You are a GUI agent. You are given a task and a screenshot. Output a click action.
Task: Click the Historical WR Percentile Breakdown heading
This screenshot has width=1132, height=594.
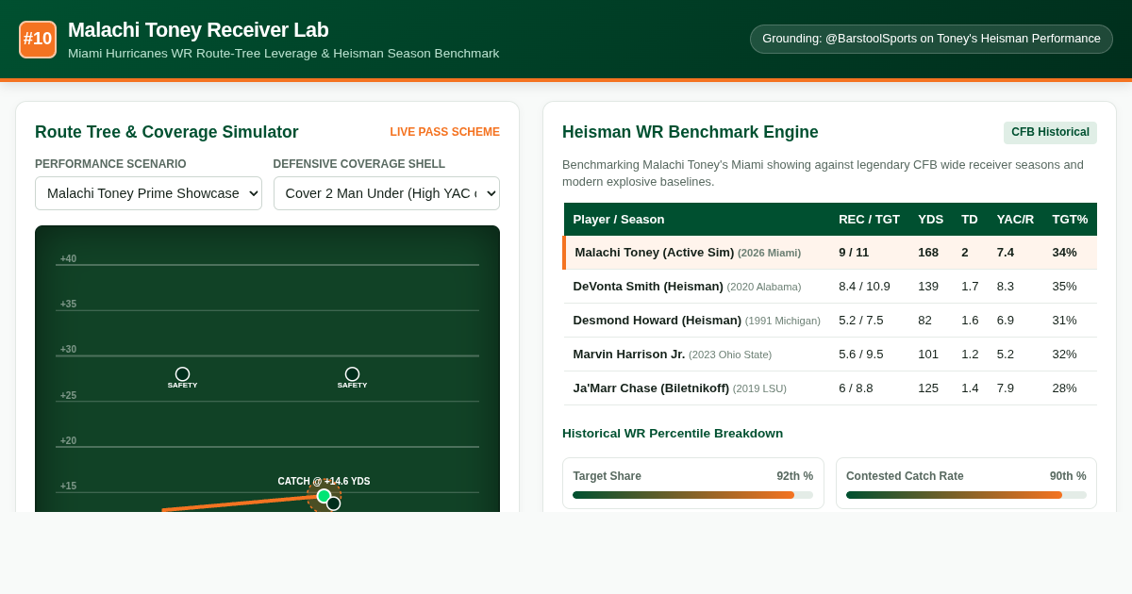673,434
